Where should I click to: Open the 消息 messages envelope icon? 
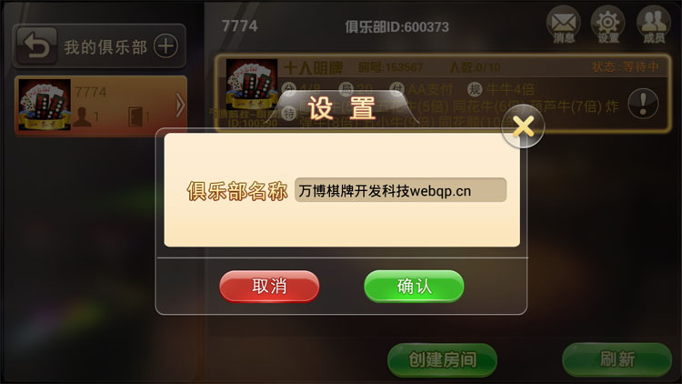click(x=564, y=25)
